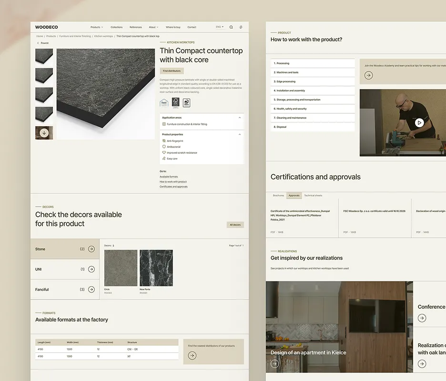Open the search icon in header
Screen dimensions: 446x381
click(231, 27)
